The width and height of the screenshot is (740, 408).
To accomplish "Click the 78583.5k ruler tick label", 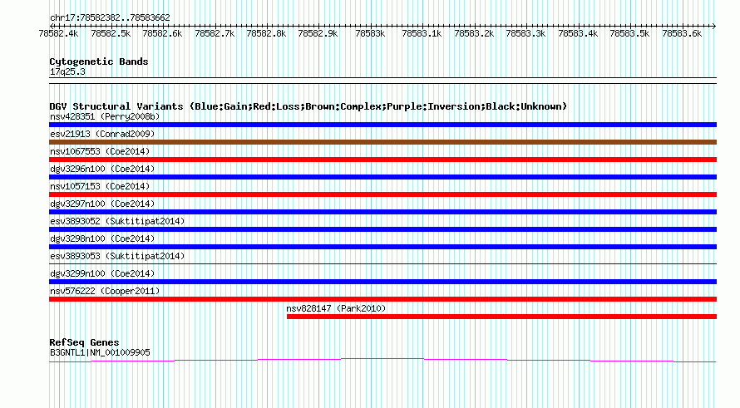I will 629,33.
